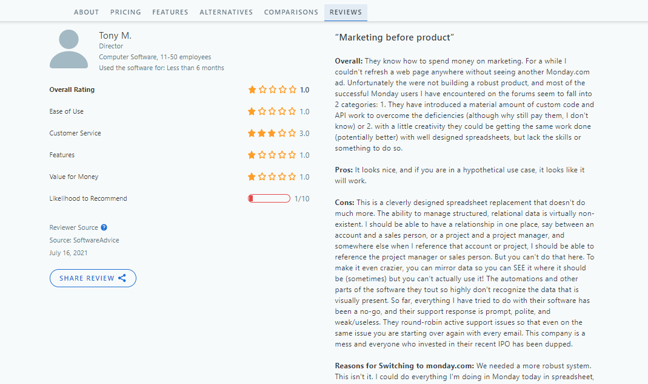648x384 pixels.
Task: Click the July 16, 2021 review date
Action: click(68, 253)
